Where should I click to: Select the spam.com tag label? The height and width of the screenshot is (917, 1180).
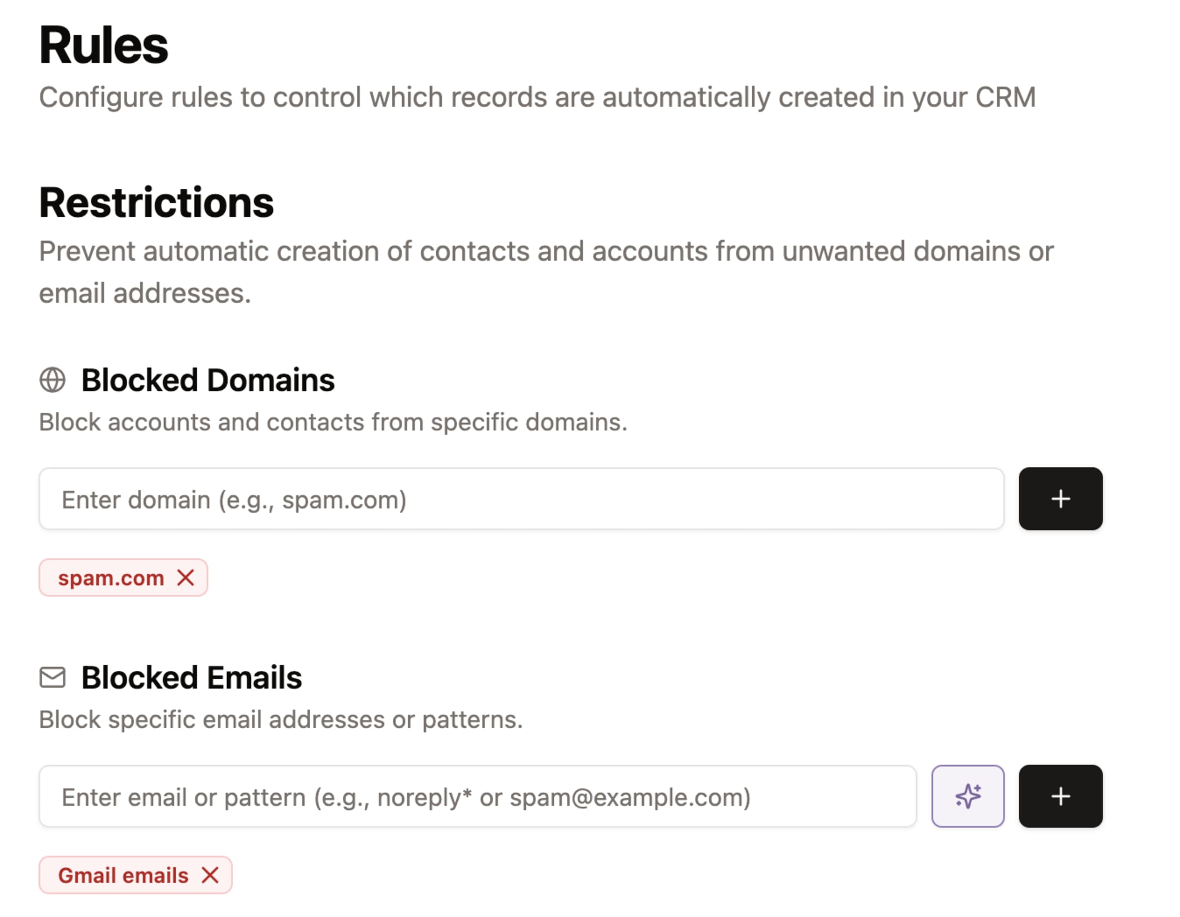[x=111, y=578]
